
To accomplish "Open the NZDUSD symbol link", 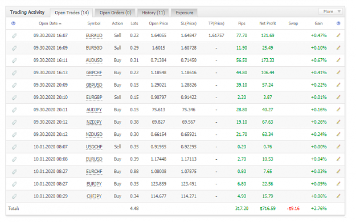I will (94, 135).
